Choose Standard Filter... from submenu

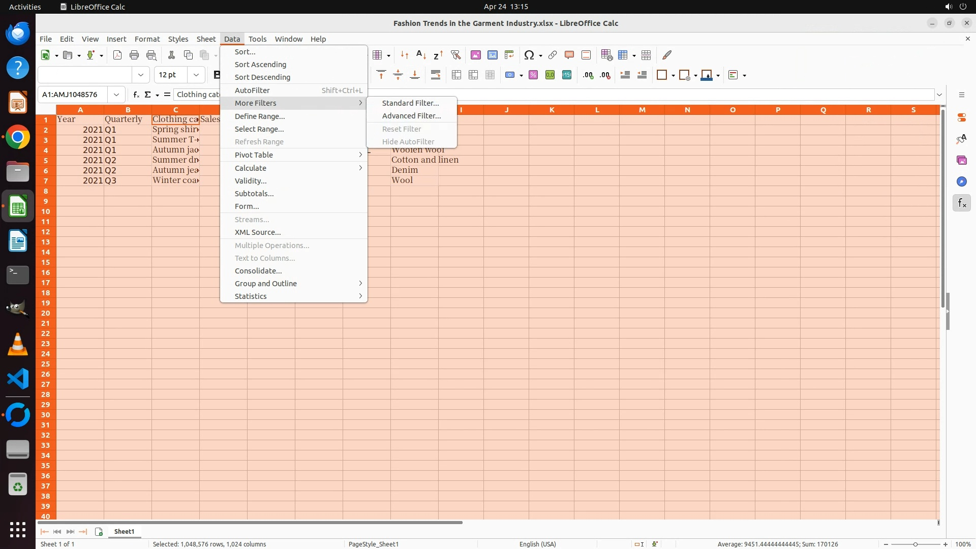point(410,103)
